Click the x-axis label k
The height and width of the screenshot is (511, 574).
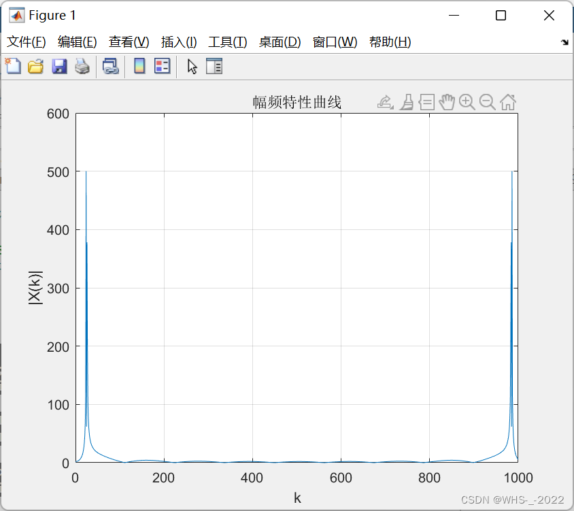pyautogui.click(x=297, y=498)
